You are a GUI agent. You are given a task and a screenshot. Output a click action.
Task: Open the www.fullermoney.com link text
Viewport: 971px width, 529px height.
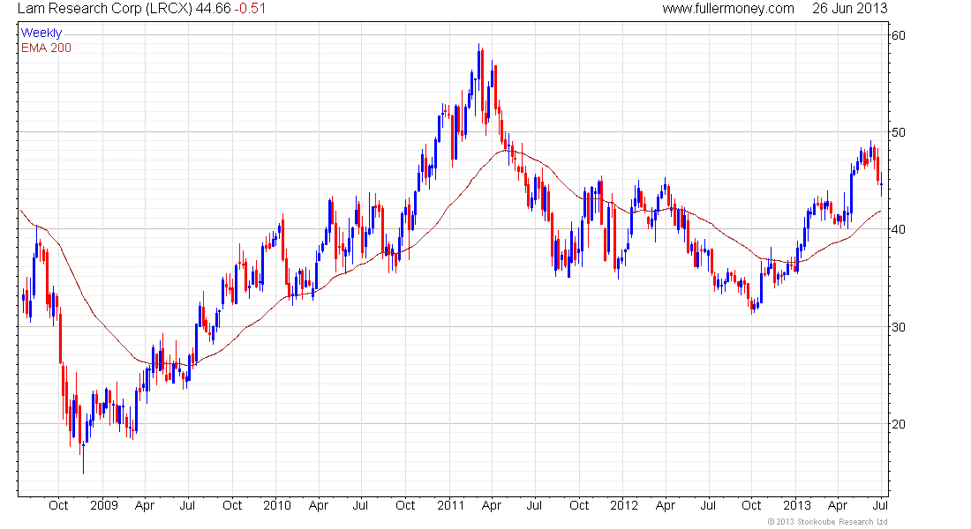727,9
